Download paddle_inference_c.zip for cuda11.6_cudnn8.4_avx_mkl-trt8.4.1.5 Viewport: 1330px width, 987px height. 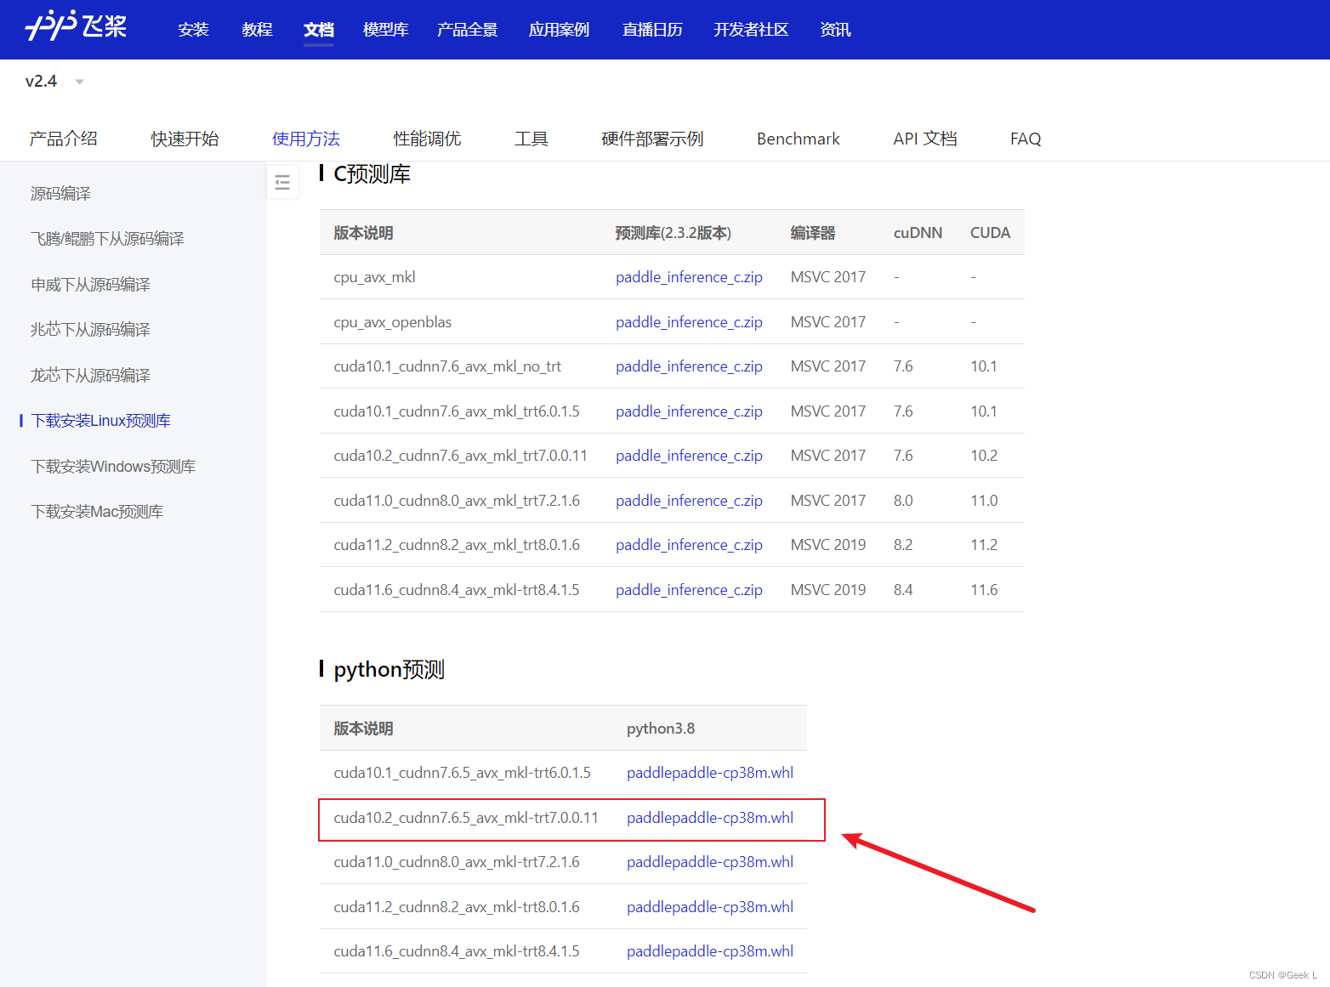coord(689,590)
